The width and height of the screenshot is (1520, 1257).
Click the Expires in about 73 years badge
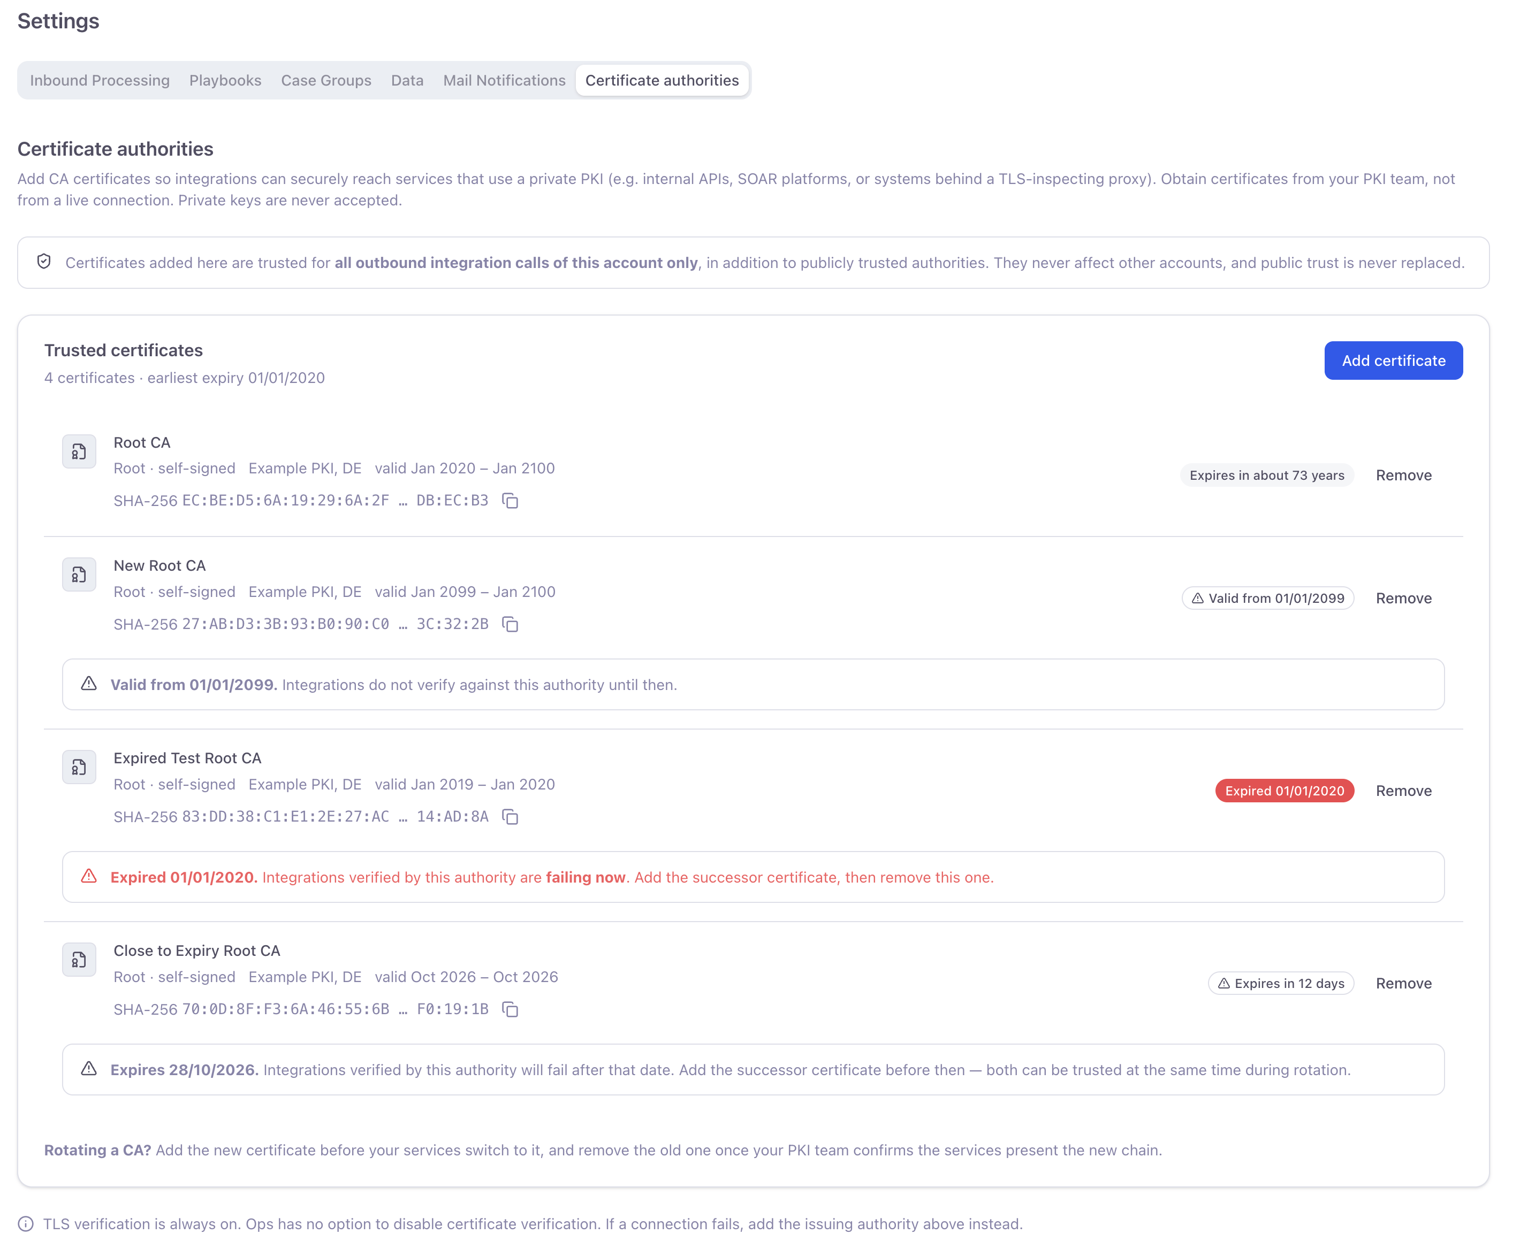(x=1267, y=475)
